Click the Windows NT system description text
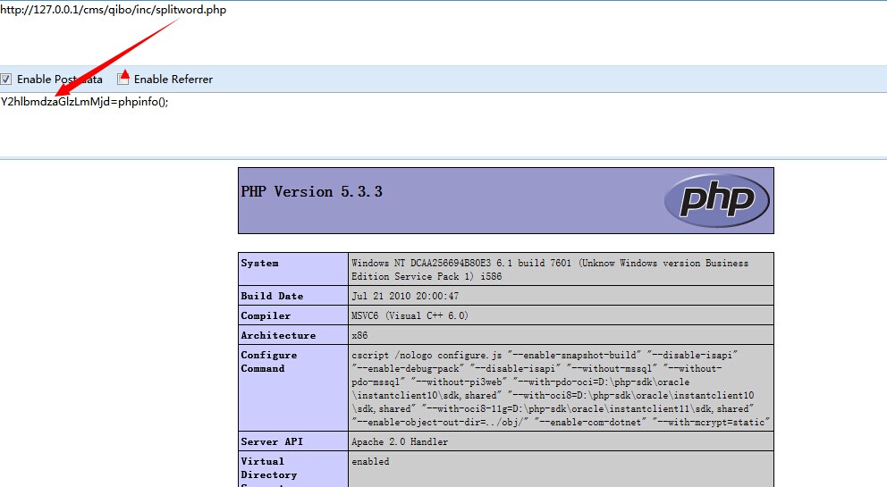Viewport: 887px width, 487px height. point(550,270)
